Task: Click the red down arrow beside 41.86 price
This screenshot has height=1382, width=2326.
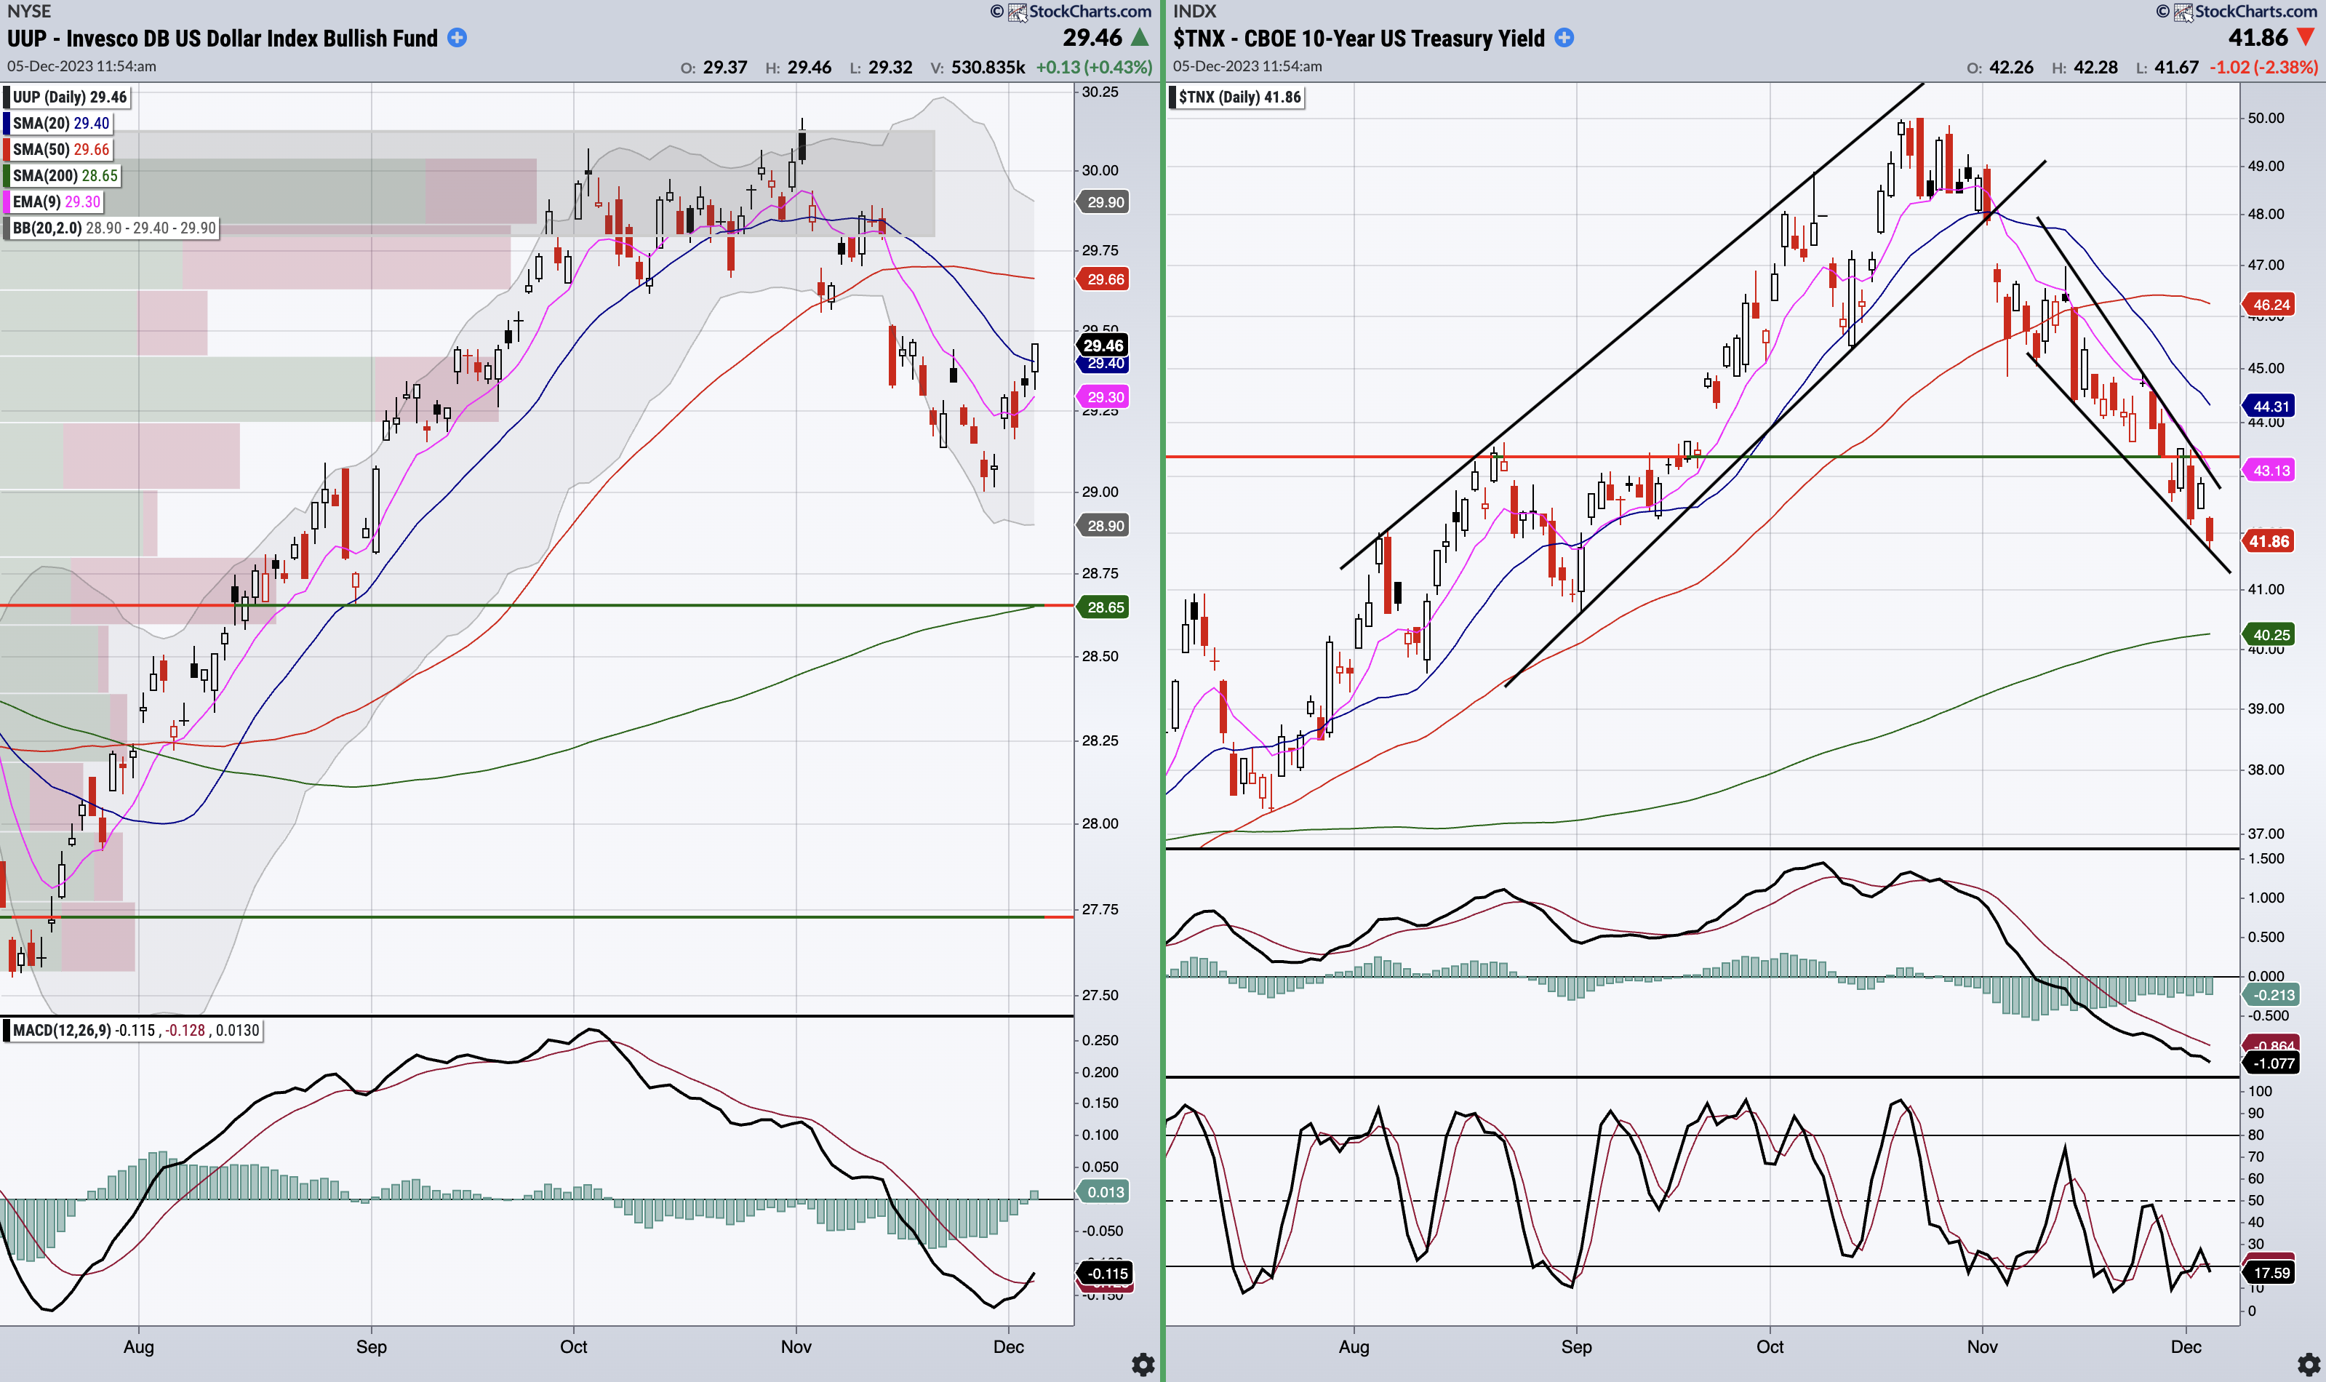Action: pyautogui.click(x=2306, y=38)
